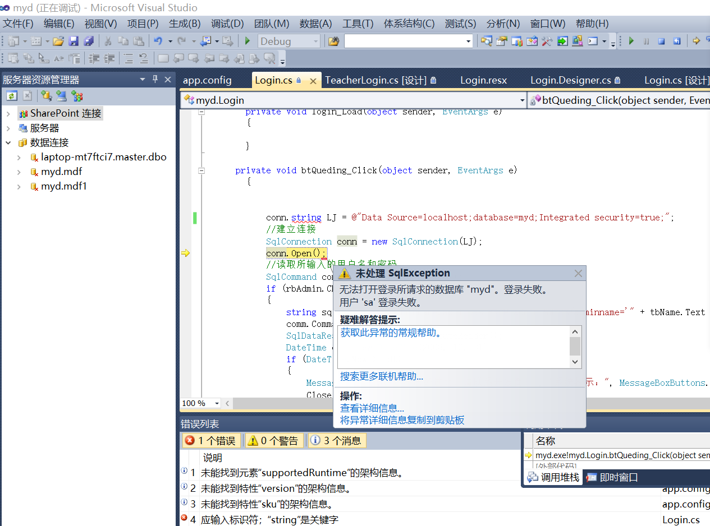Viewport: 710px width, 526px height.
Task: Click the Toggle Bookmark icon
Action: tap(163, 58)
